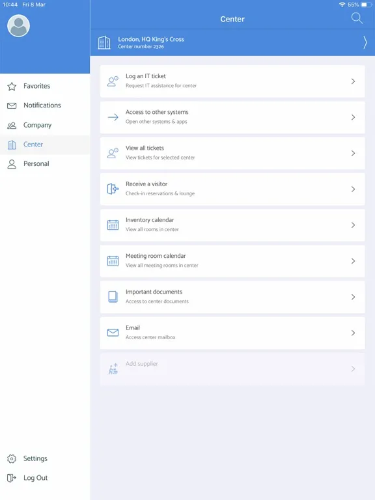Screen dimensions: 375x500
Task: Expand the Email row chevron
Action: pyautogui.click(x=353, y=333)
